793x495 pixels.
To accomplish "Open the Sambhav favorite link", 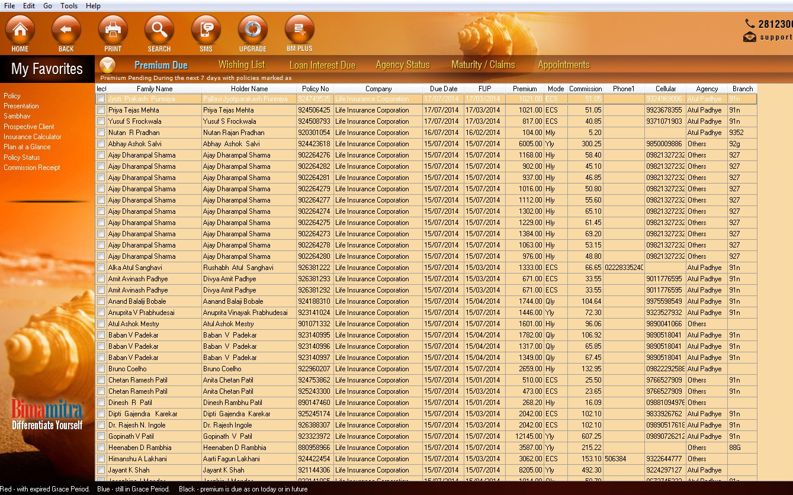I will point(17,116).
